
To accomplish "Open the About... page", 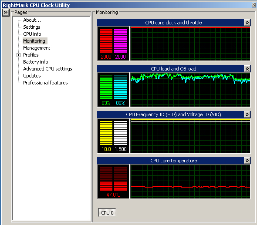I will click(32, 20).
